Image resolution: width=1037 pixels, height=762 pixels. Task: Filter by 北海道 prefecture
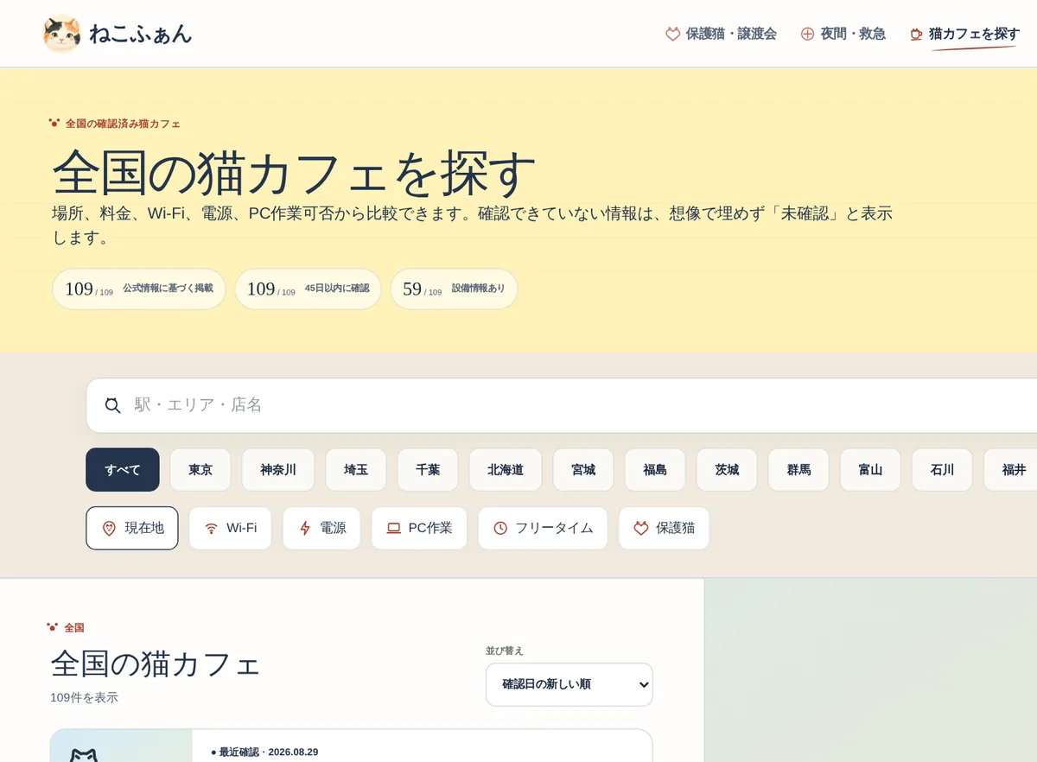click(x=506, y=470)
